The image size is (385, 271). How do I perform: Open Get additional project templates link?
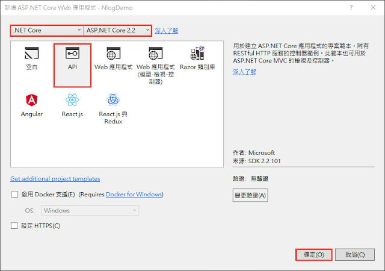[55, 179]
